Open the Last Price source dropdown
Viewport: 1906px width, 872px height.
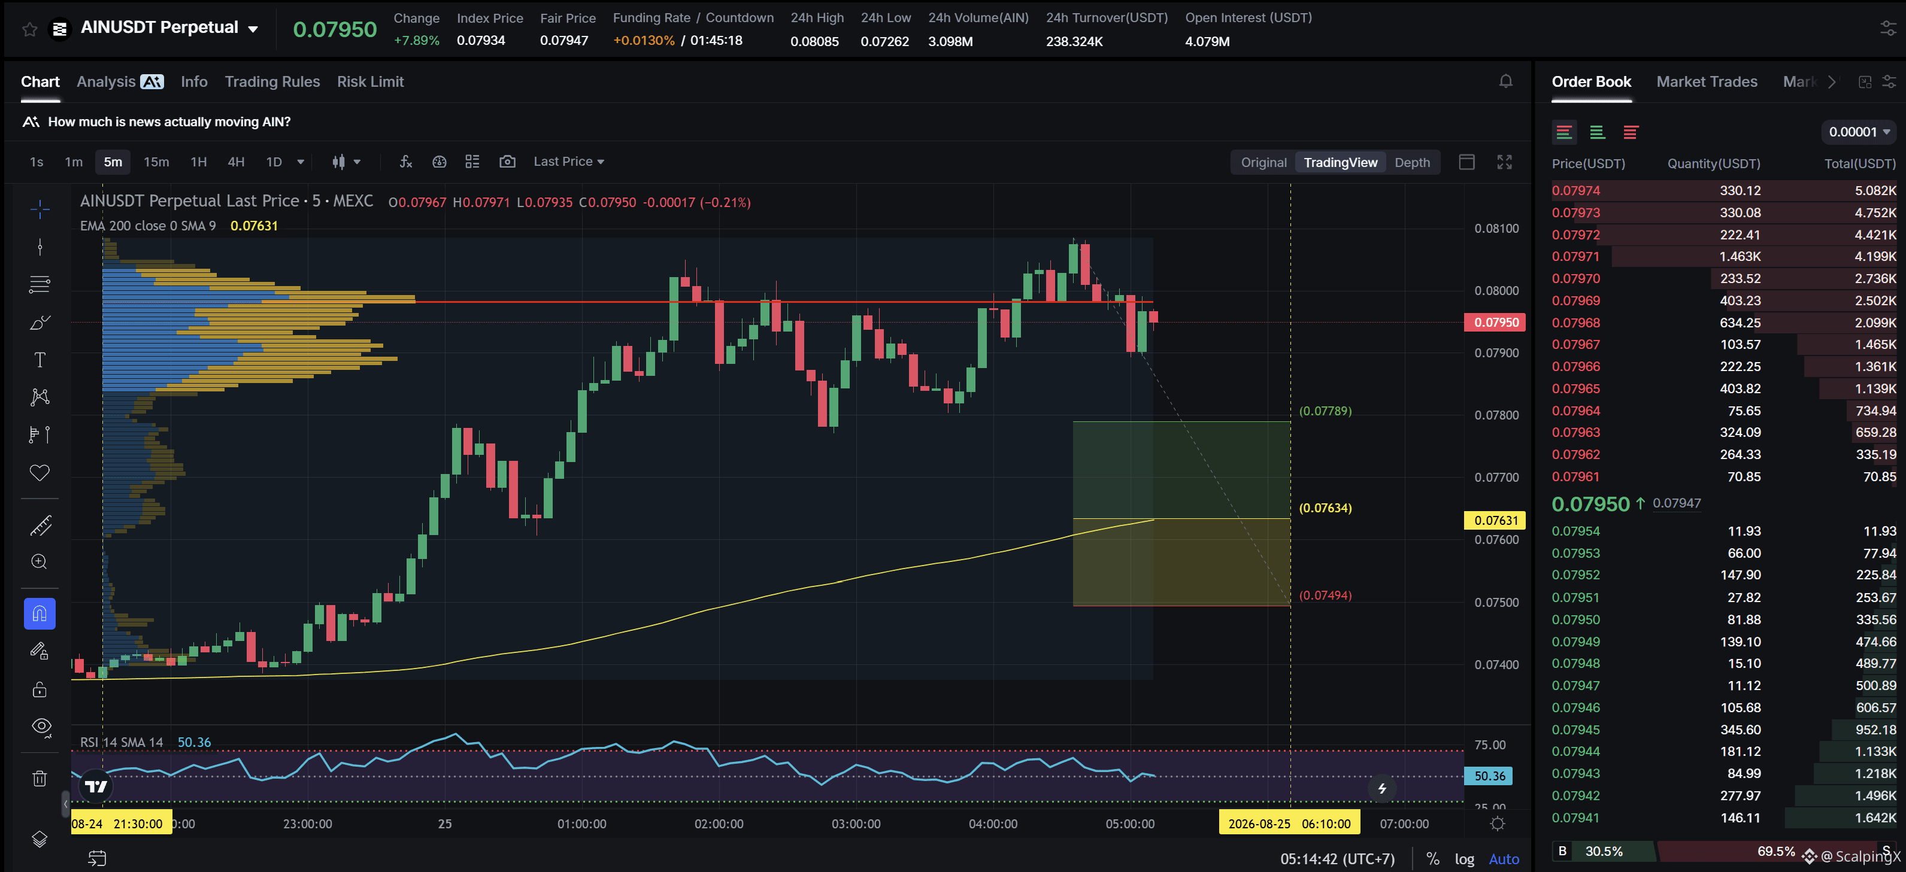click(x=568, y=162)
